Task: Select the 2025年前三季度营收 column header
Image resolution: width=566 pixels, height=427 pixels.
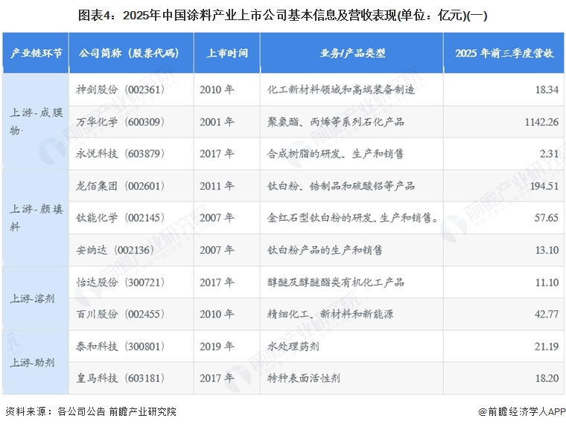Action: coord(503,53)
